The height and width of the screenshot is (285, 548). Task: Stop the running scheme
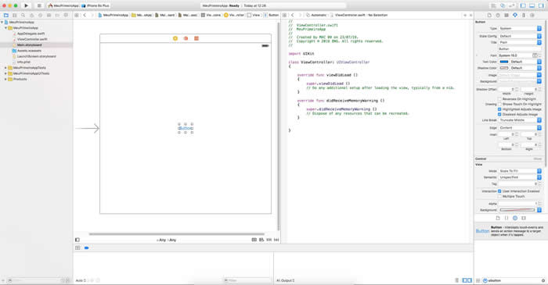39,5
